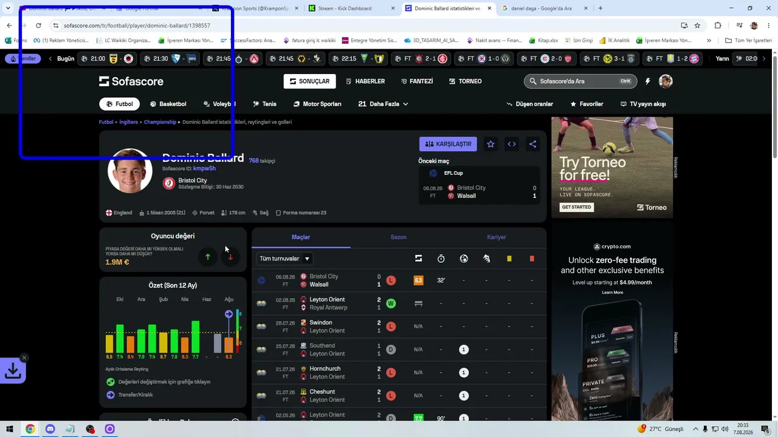Screen dimensions: 778x437
Task: Click the lightning bolt icon near the search box
Action: point(647,81)
